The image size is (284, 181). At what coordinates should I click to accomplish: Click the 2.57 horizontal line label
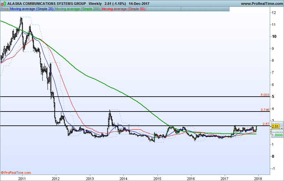pyautogui.click(x=266, y=124)
